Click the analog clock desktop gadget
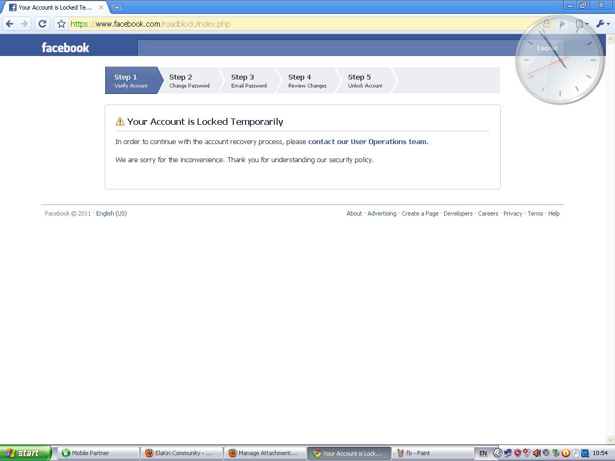615x461 pixels. (559, 60)
